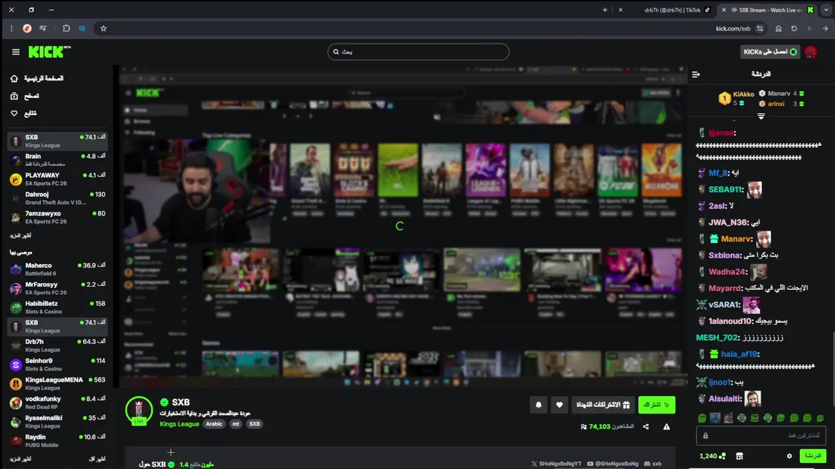Click the share stream icon

point(646,427)
